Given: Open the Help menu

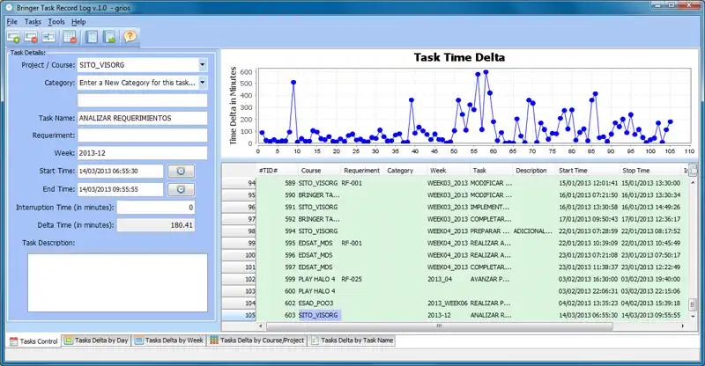Looking at the screenshot, I should 78,22.
